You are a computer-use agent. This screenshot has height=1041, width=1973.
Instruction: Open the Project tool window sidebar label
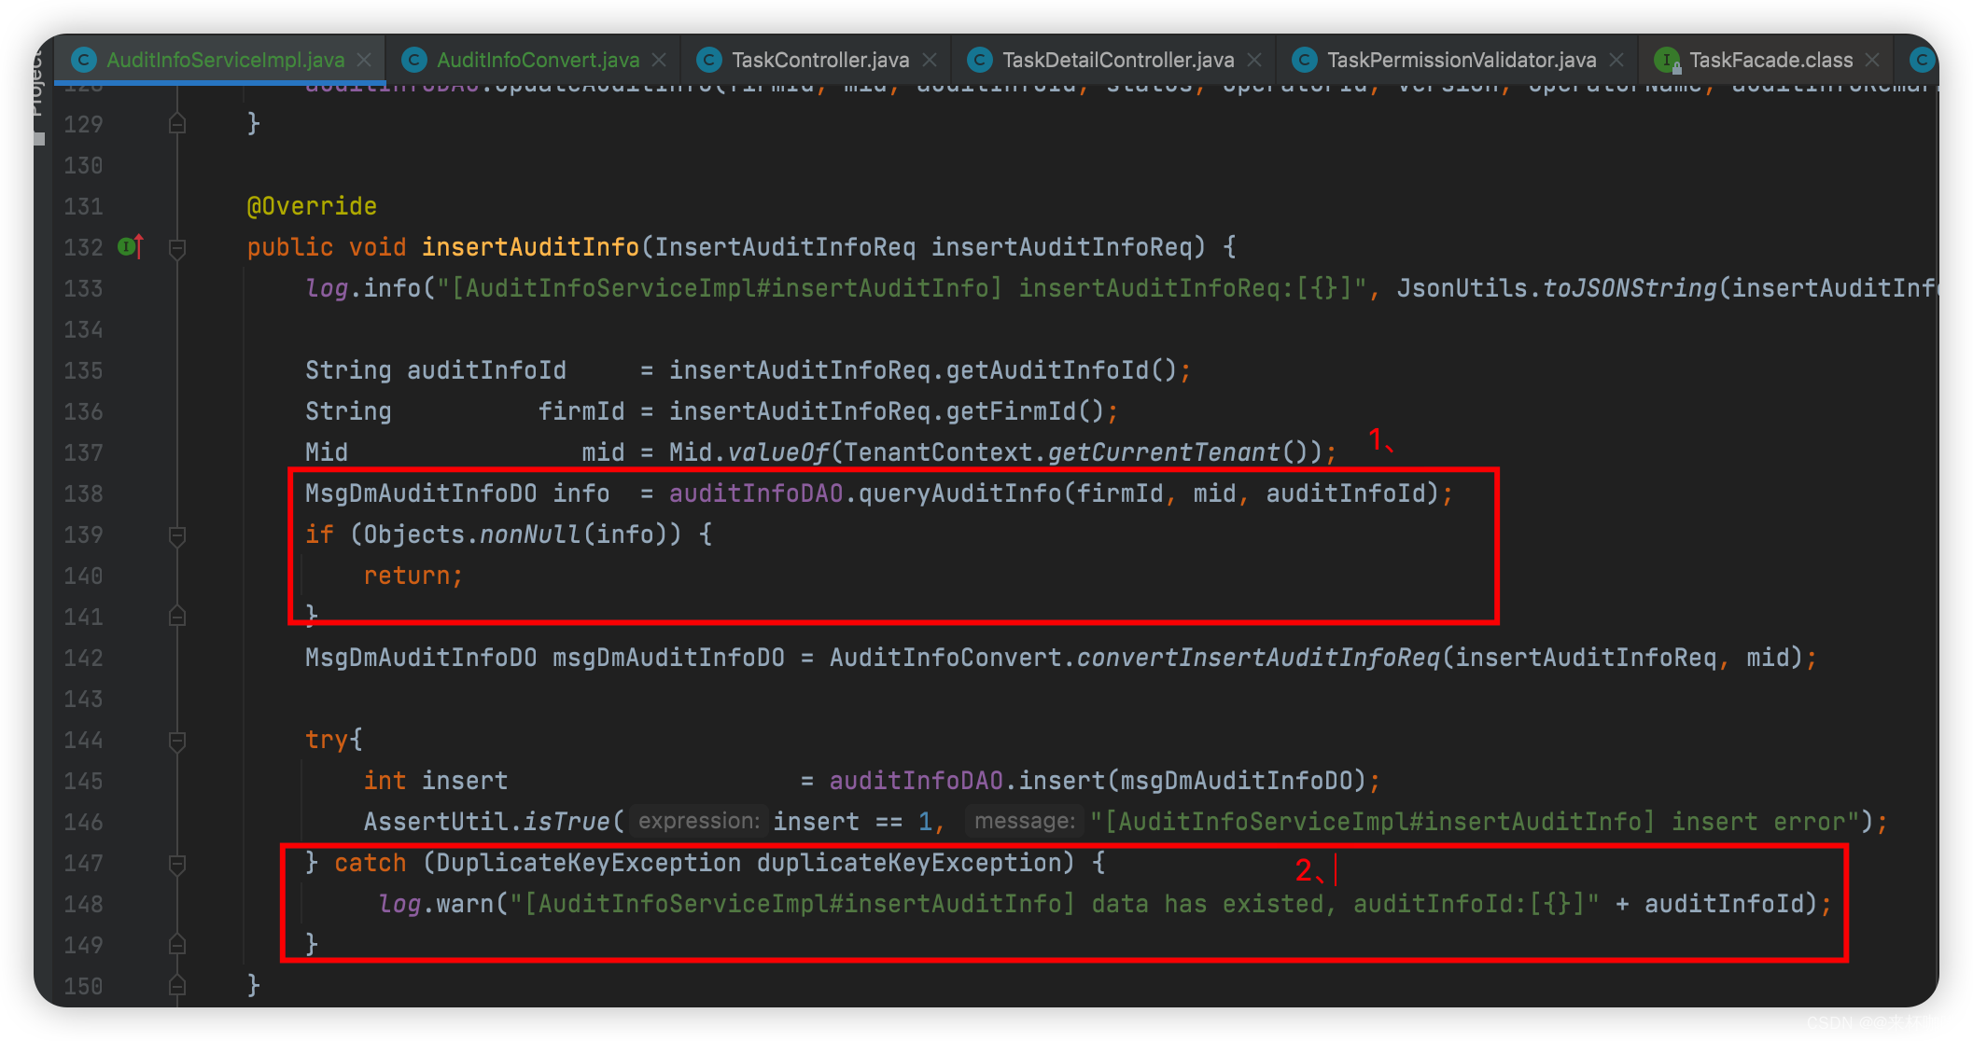point(37,84)
